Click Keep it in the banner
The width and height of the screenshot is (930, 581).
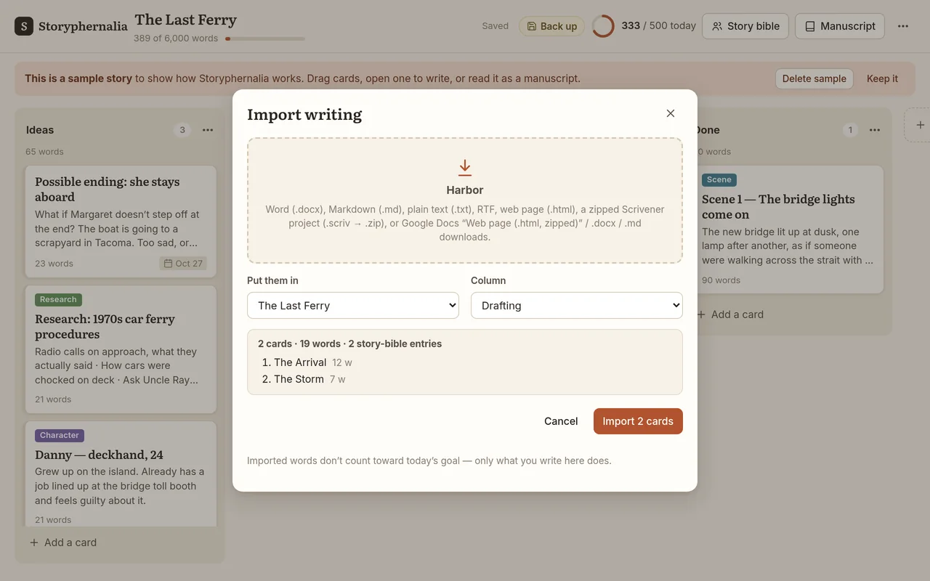tap(882, 78)
